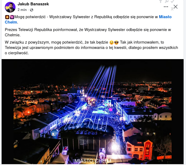Image resolution: width=186 pixels, height=165 pixels.
Task: Click the winking face emoji
Action: point(112,43)
